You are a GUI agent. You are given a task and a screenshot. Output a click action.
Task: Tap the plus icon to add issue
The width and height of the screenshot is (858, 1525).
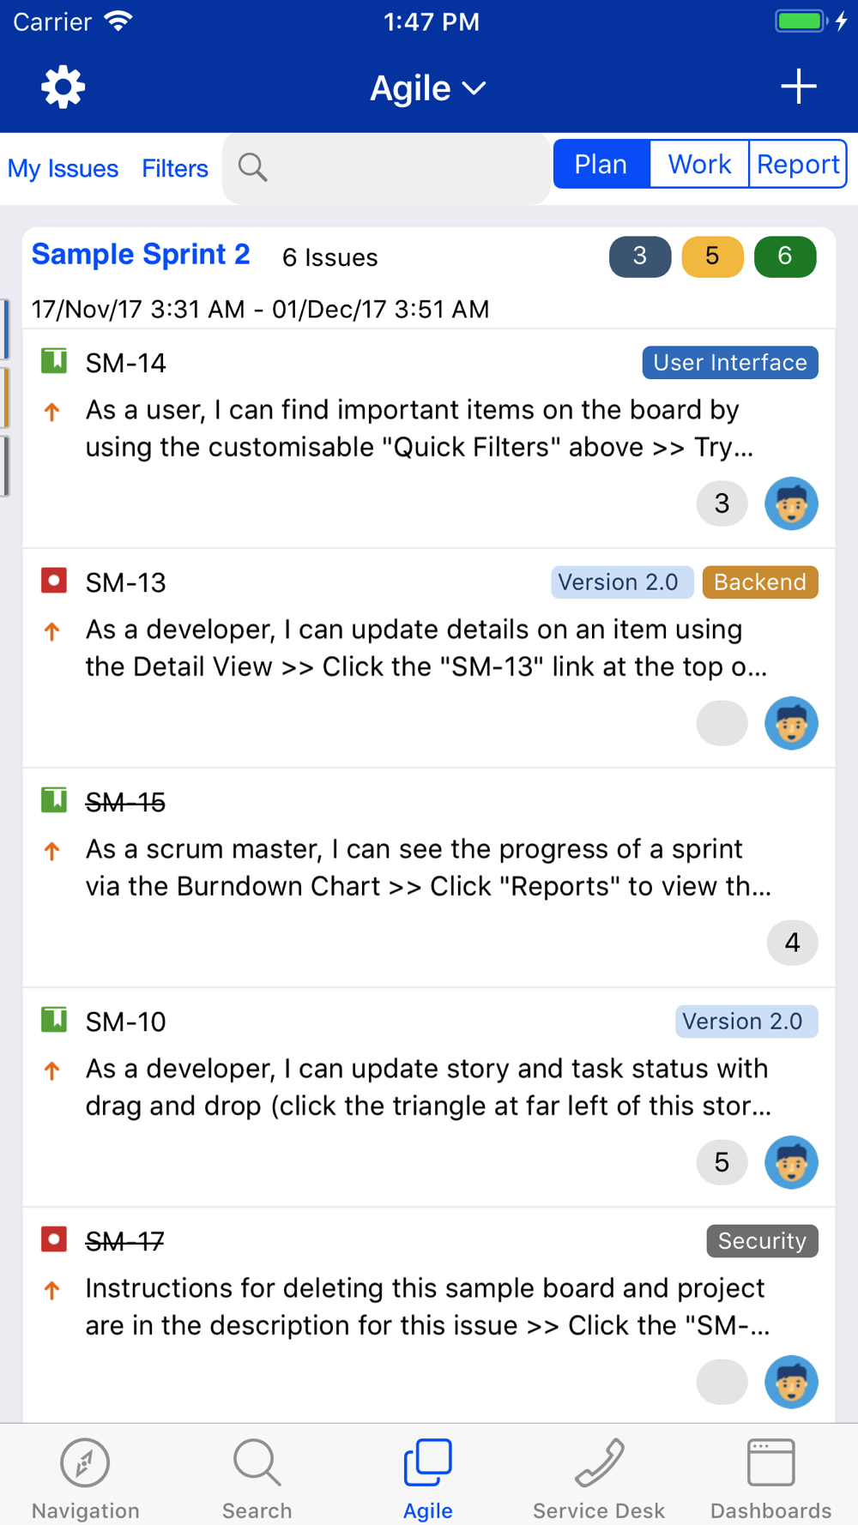point(798,87)
